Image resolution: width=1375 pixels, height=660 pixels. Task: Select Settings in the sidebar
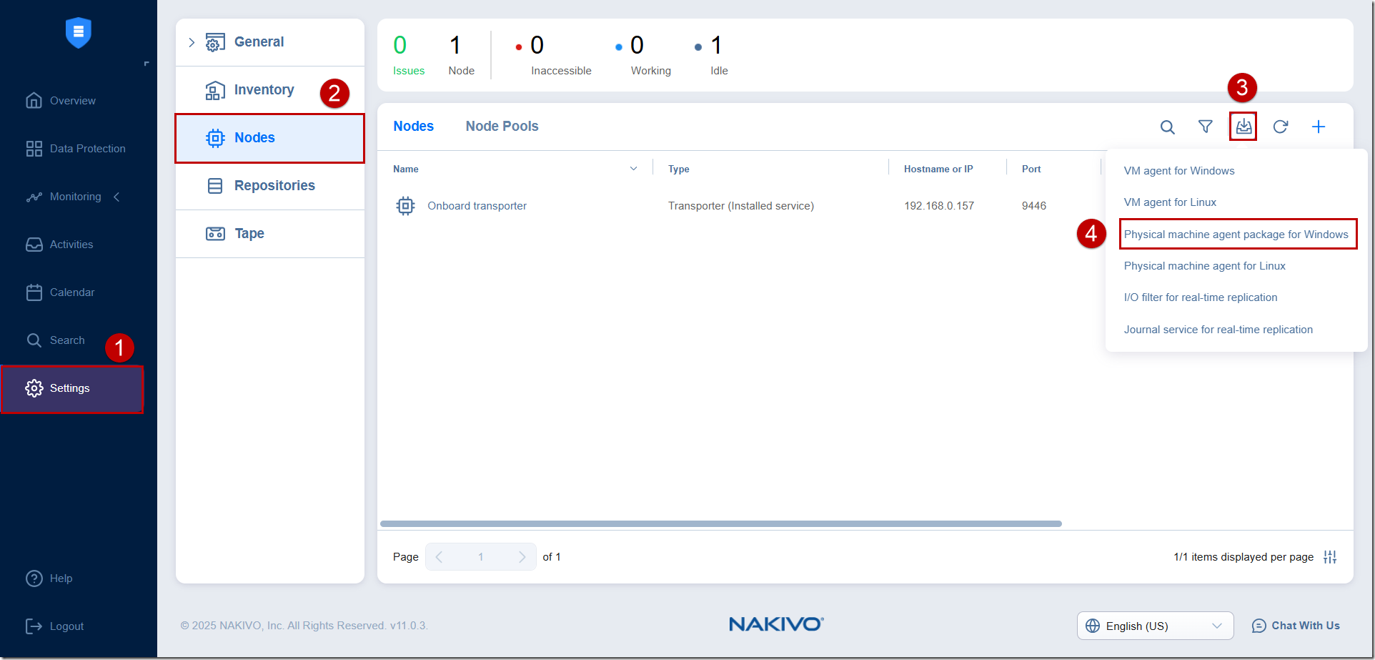(71, 388)
